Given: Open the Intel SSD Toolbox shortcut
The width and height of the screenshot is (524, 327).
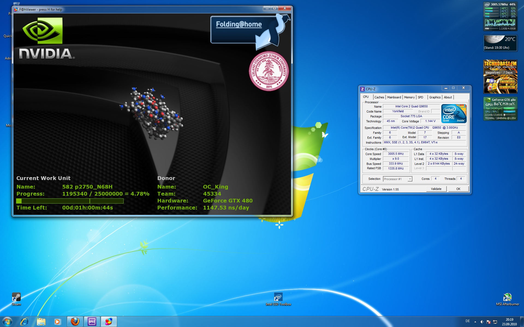Looking at the screenshot, I should pos(278,299).
